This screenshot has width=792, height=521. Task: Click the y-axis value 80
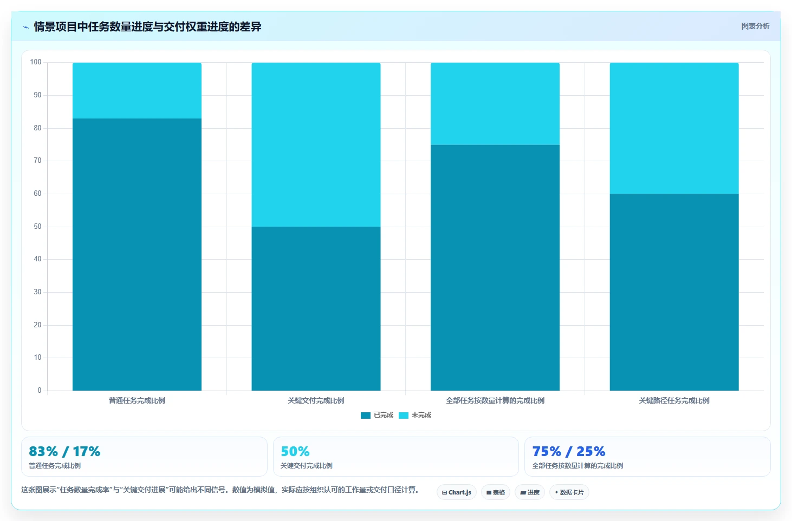point(37,128)
